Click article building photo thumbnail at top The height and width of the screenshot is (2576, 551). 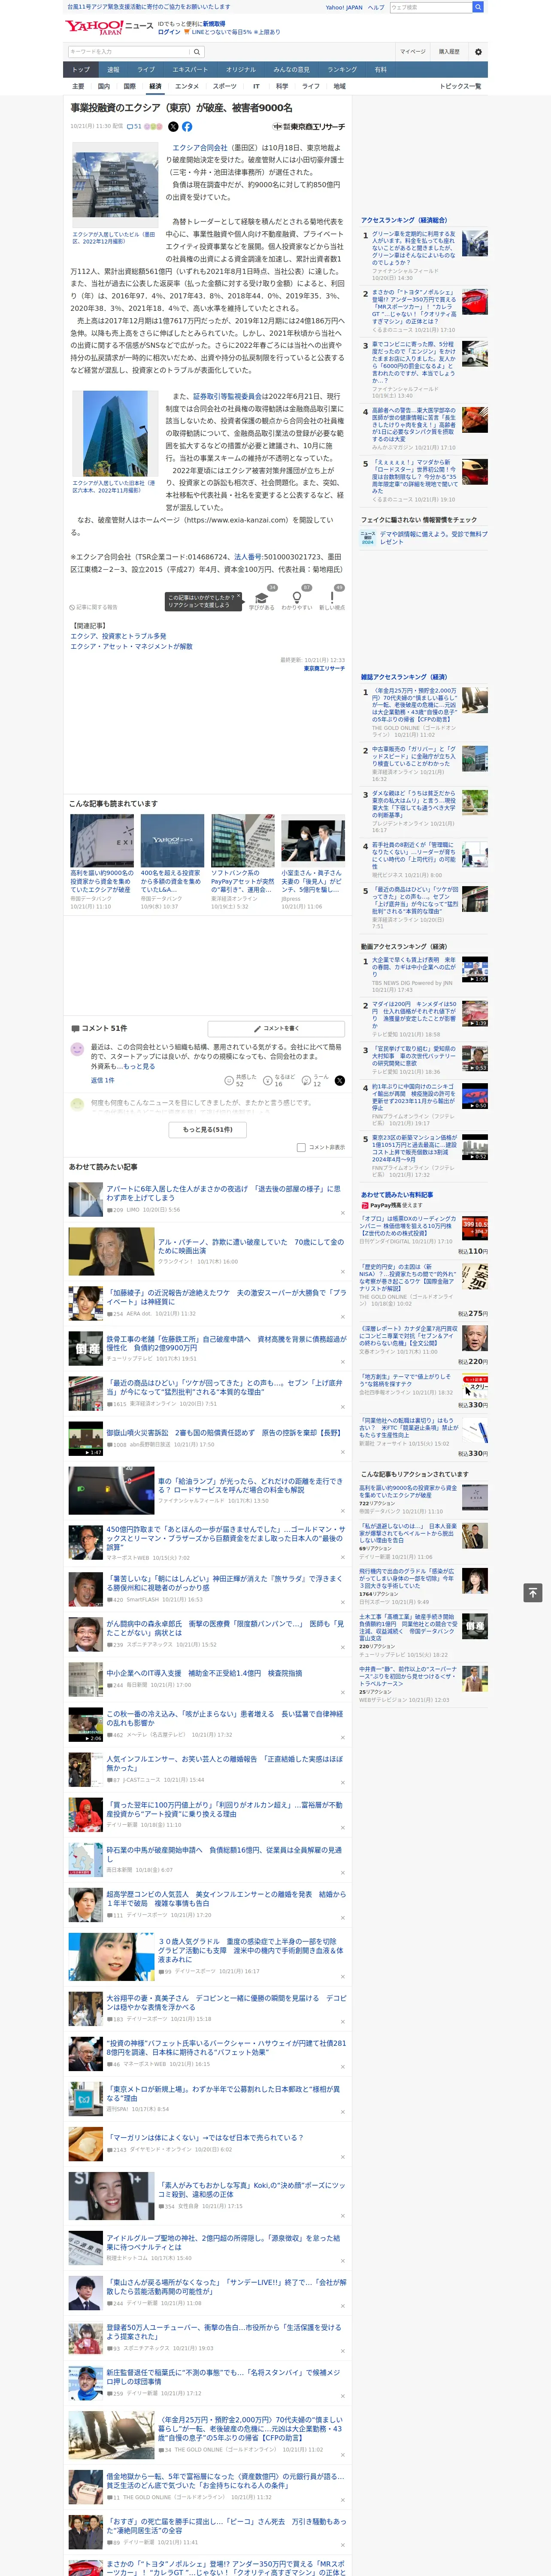pyautogui.click(x=114, y=186)
